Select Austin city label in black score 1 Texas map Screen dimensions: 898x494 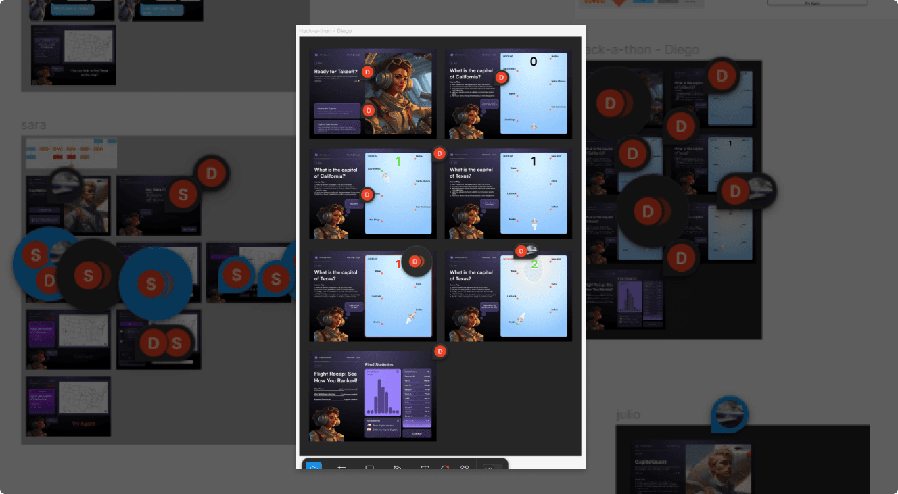(x=511, y=220)
